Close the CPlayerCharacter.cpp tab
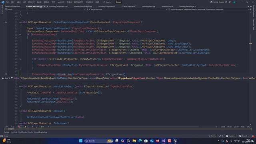The width and height of the screenshot is (256, 144). [47, 6]
